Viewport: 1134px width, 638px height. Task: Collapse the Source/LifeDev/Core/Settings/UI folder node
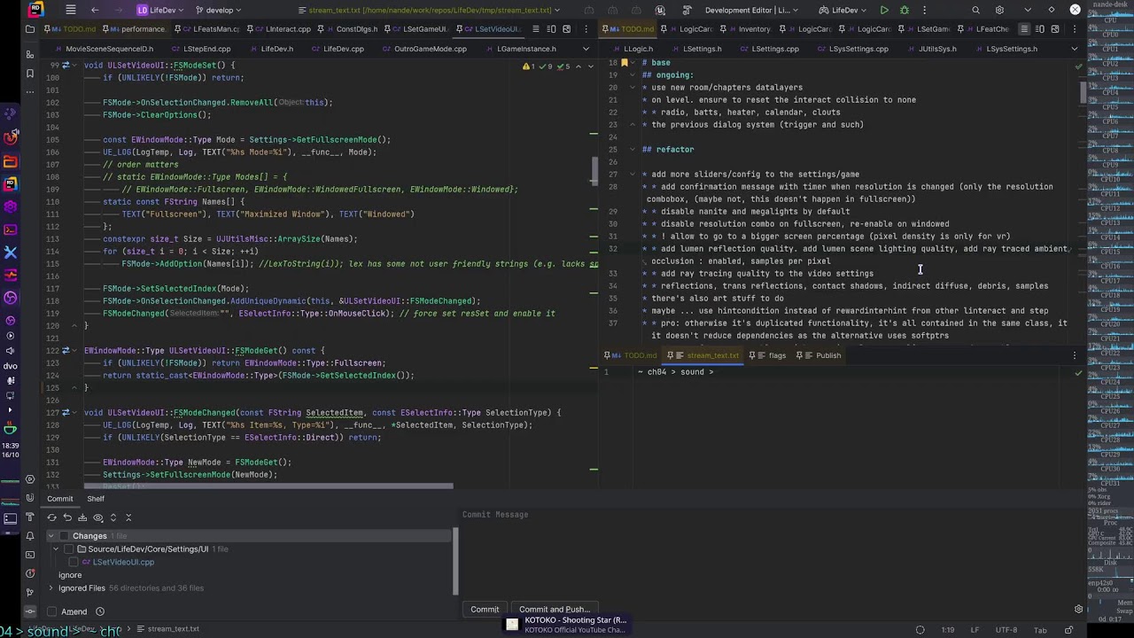[x=56, y=549]
